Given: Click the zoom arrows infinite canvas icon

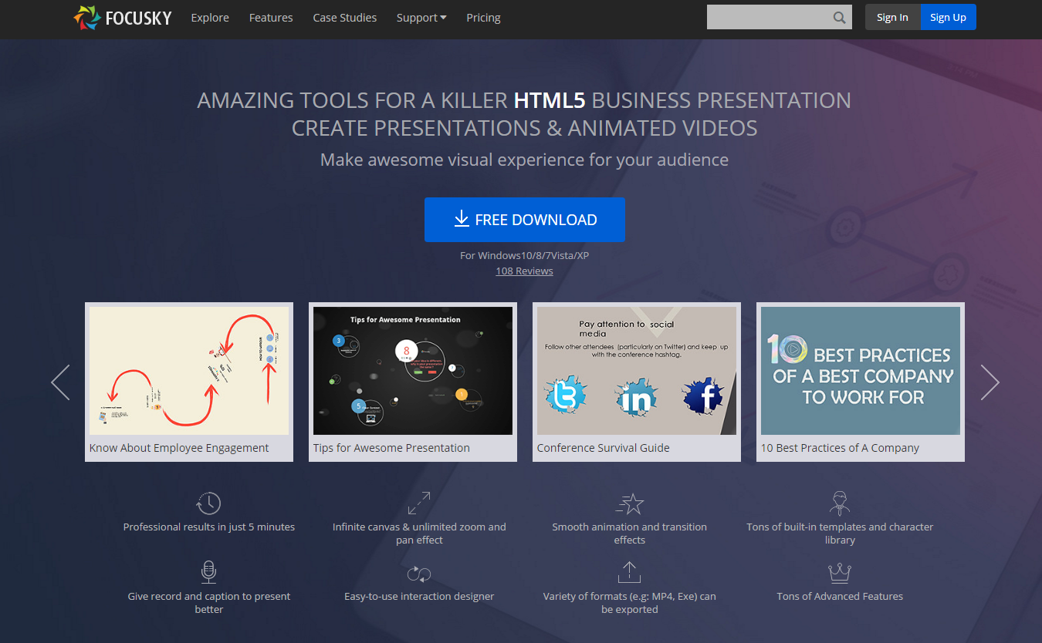Looking at the screenshot, I should tap(419, 503).
